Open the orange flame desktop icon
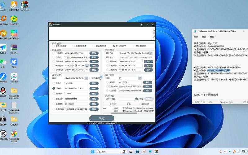This screenshot has height=155, width=248. point(14,6)
